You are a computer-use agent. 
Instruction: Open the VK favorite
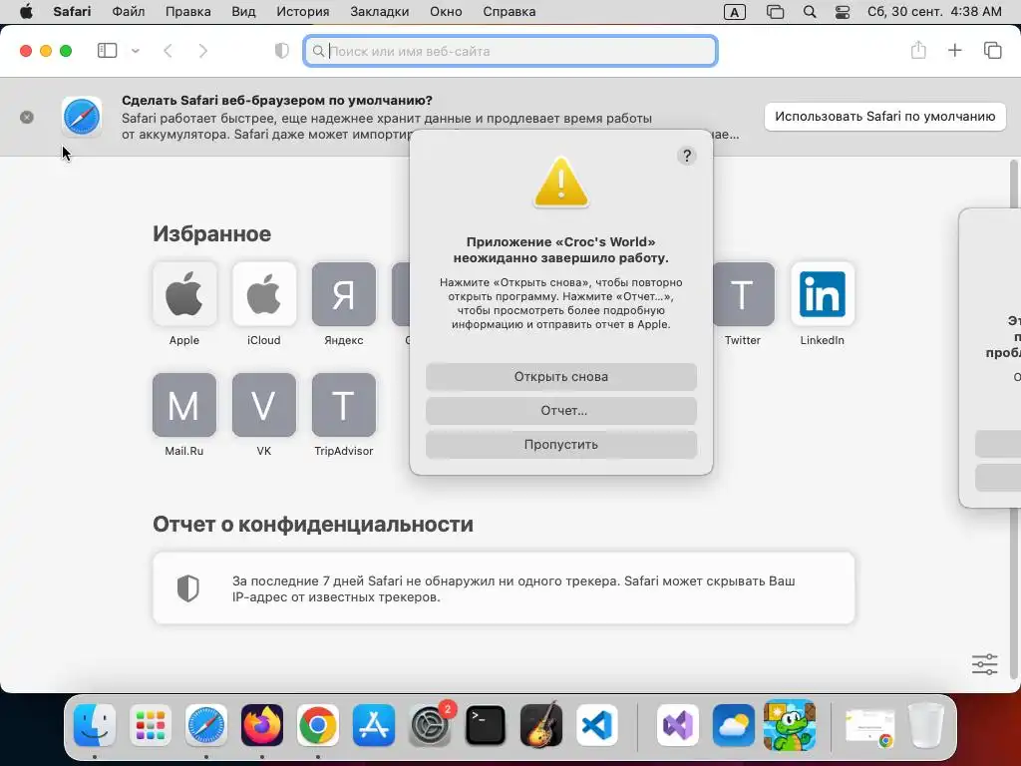pos(263,405)
